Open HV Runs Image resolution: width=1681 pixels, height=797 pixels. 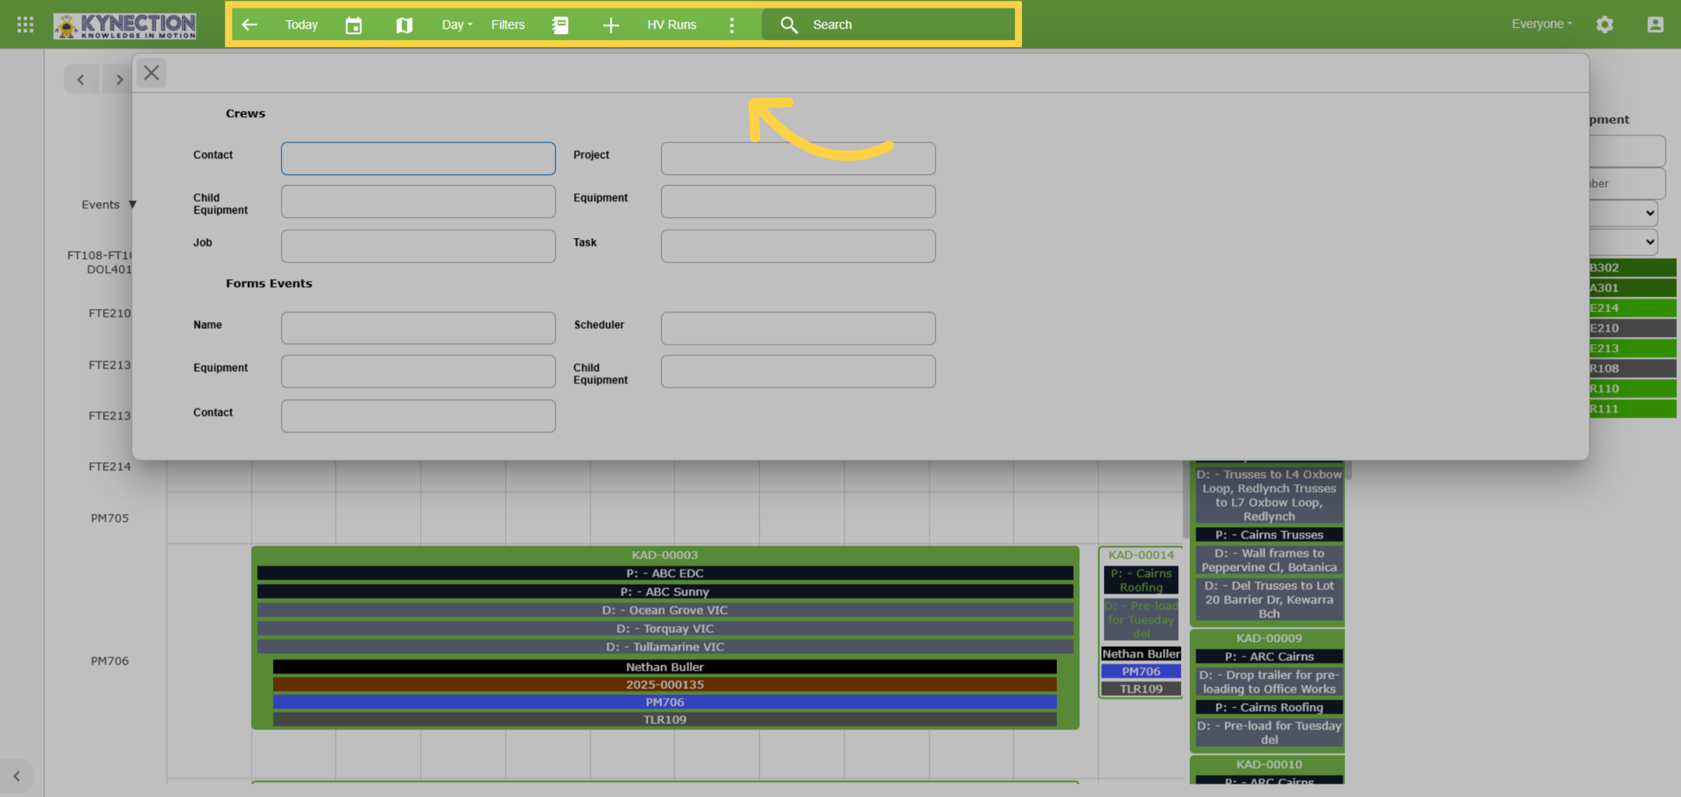pyautogui.click(x=672, y=25)
